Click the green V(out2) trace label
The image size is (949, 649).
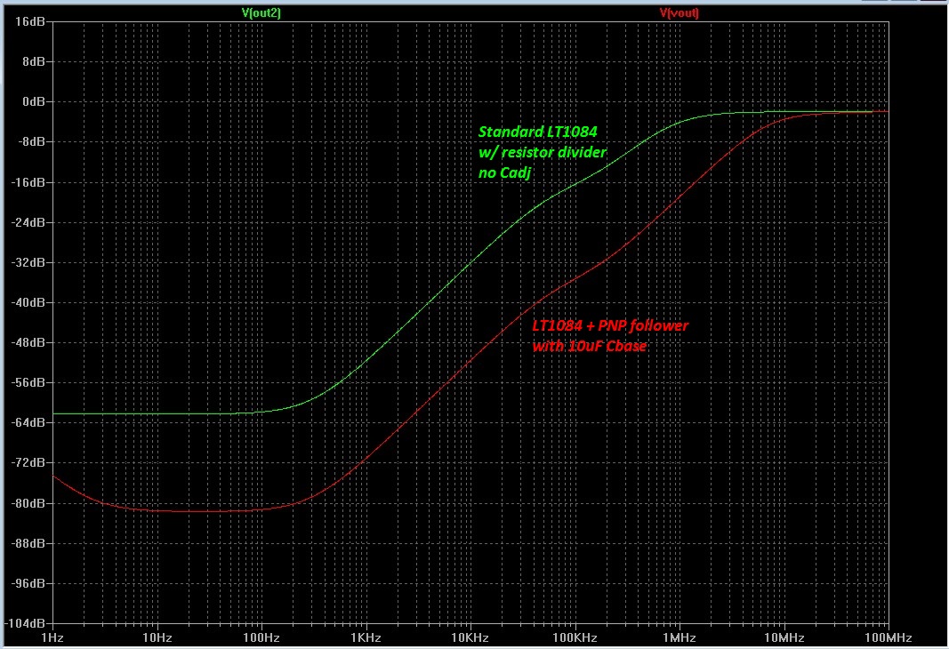[x=261, y=12]
